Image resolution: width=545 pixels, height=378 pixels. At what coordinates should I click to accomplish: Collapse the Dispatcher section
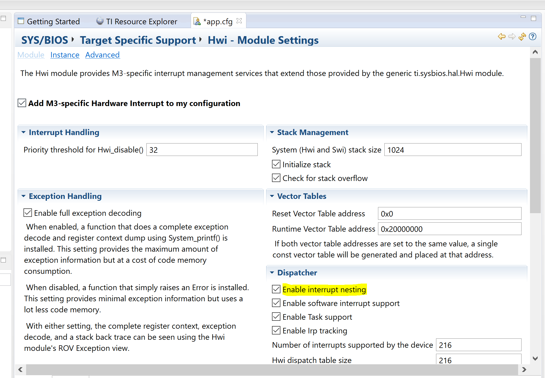click(x=272, y=273)
